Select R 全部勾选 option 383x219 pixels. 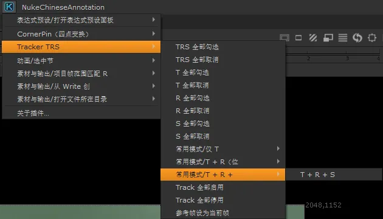point(223,98)
